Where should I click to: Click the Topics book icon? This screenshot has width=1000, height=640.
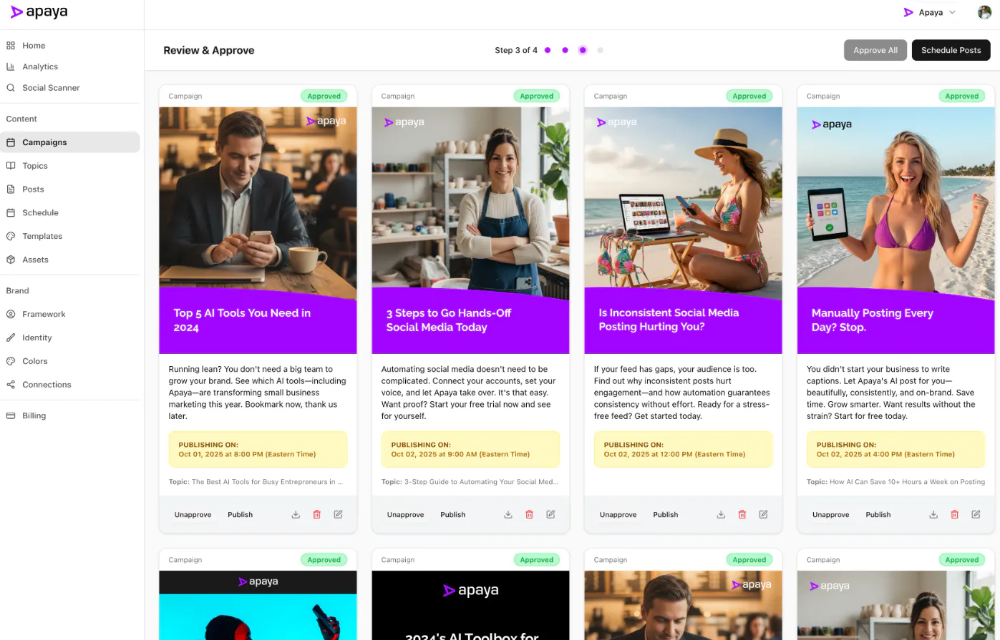11,166
